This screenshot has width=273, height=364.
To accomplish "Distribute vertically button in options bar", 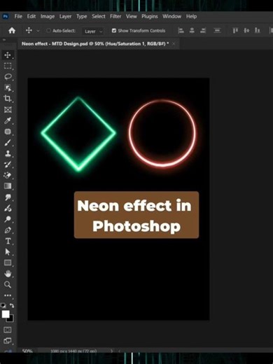I will coord(217,31).
